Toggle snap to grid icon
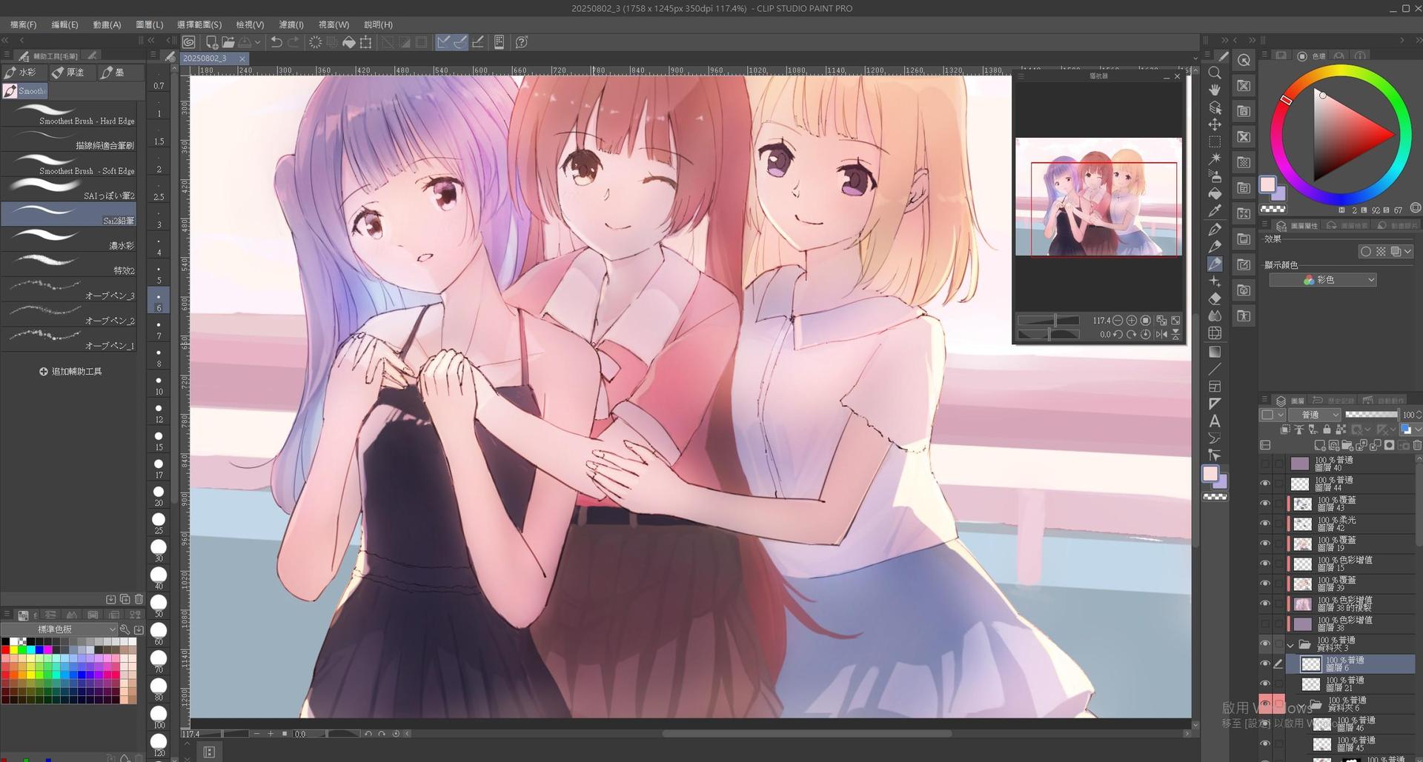The height and width of the screenshot is (762, 1423). pyautogui.click(x=478, y=42)
